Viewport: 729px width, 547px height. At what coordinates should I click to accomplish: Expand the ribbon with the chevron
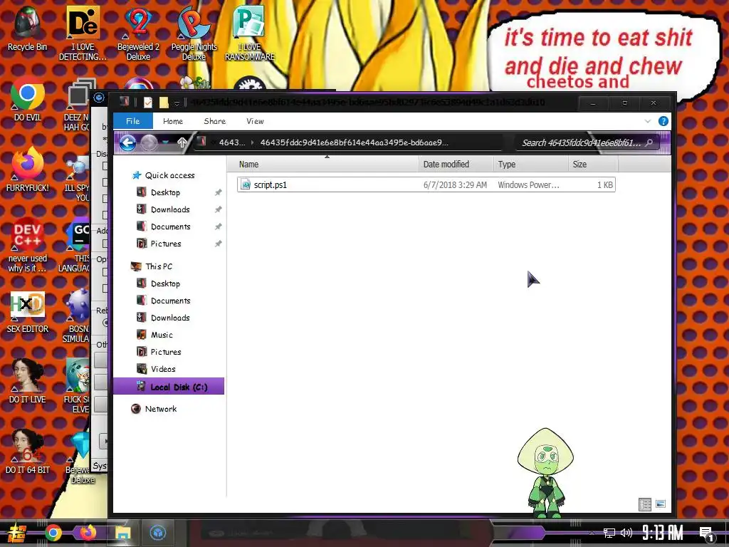(x=648, y=121)
